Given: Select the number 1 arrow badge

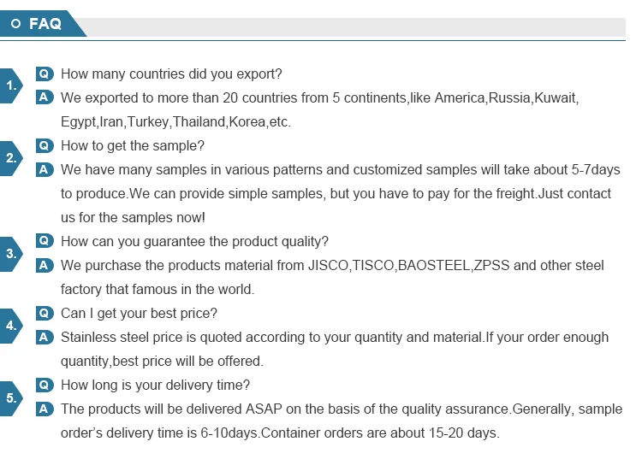Looking at the screenshot, I should click(x=11, y=85).
